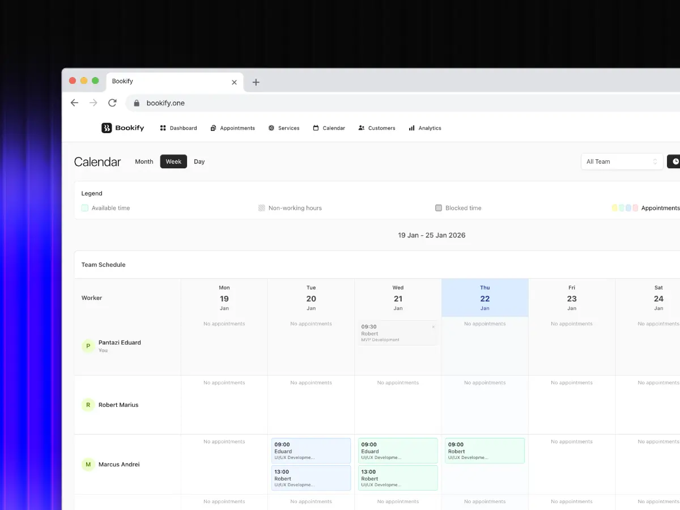
Task: Switch to Day view
Action: tap(199, 161)
